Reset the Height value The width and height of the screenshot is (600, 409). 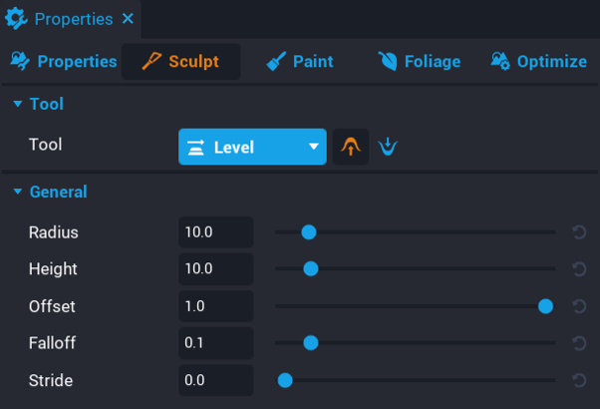(579, 269)
